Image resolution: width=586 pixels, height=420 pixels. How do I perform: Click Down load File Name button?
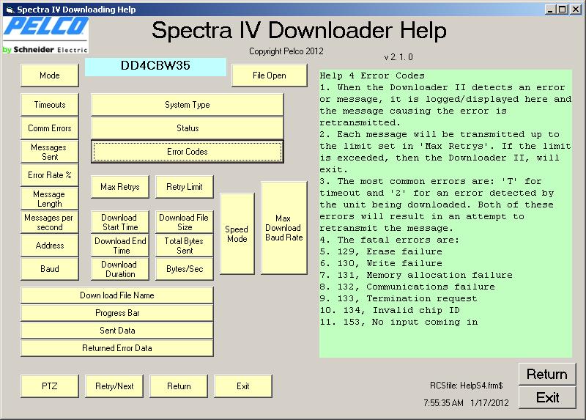coord(117,295)
